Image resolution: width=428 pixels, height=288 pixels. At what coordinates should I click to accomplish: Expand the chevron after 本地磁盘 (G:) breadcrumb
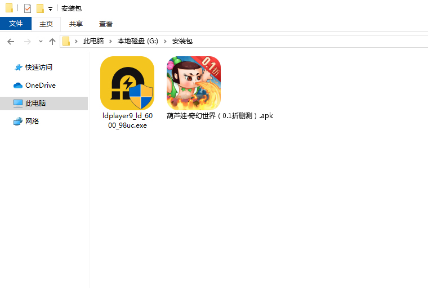click(x=166, y=41)
